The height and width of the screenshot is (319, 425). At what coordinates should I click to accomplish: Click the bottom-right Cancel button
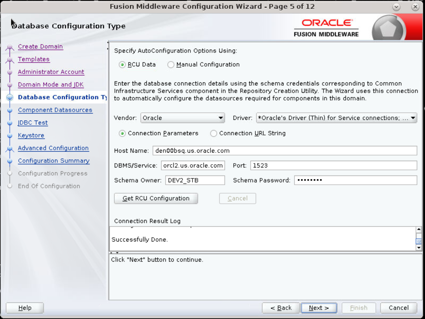399,308
